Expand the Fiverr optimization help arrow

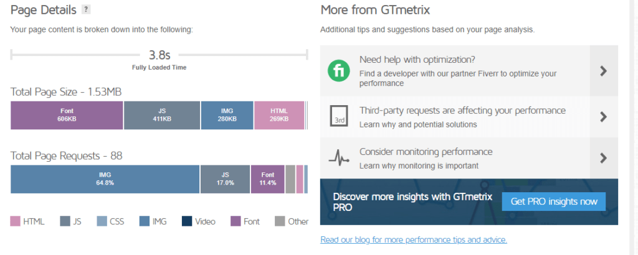coord(603,71)
